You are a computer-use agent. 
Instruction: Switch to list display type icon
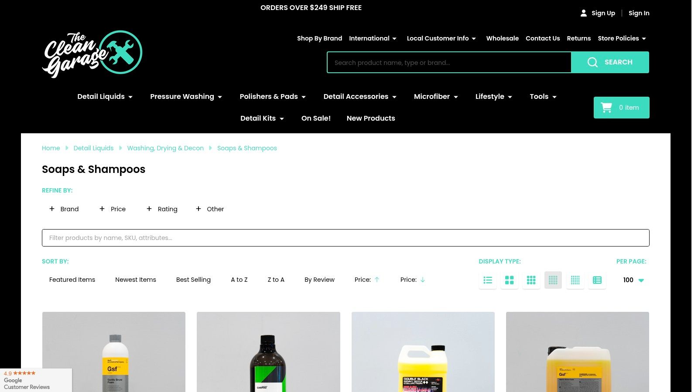click(488, 280)
